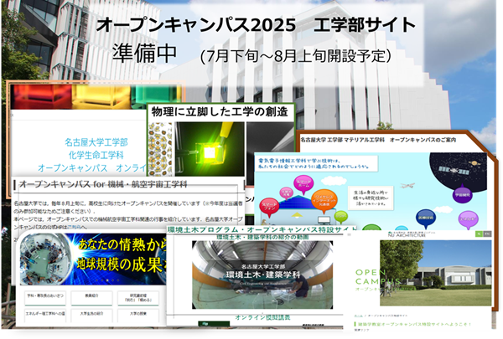Click the オープンキャンパス for 機械・航空宇宙工学科 heading
Screen dimensions: 503x339
pos(103,184)
